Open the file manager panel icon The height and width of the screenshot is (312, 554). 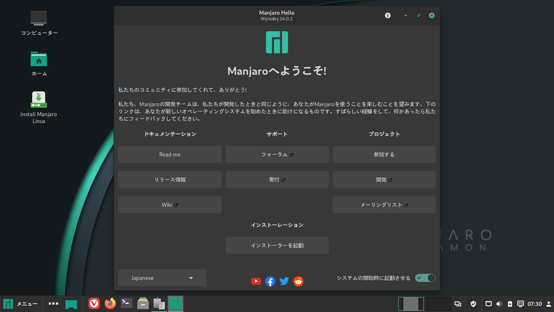143,303
